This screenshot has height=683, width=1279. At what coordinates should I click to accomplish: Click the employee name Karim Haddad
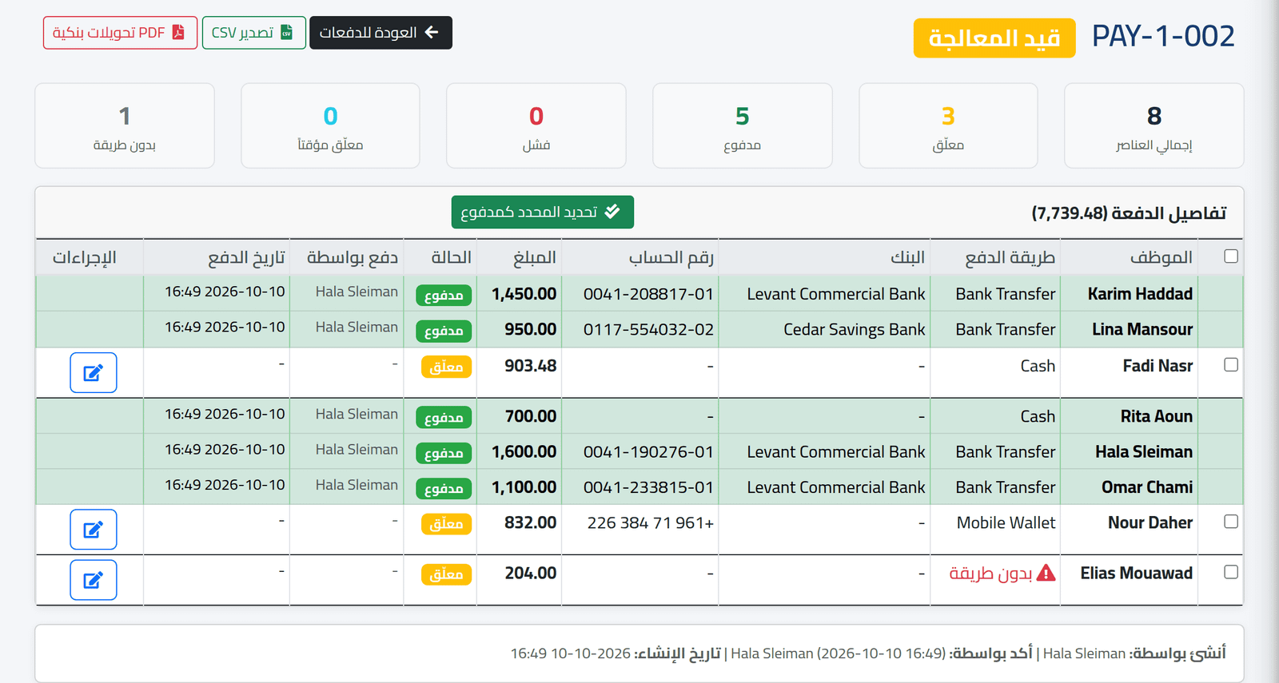(x=1140, y=294)
